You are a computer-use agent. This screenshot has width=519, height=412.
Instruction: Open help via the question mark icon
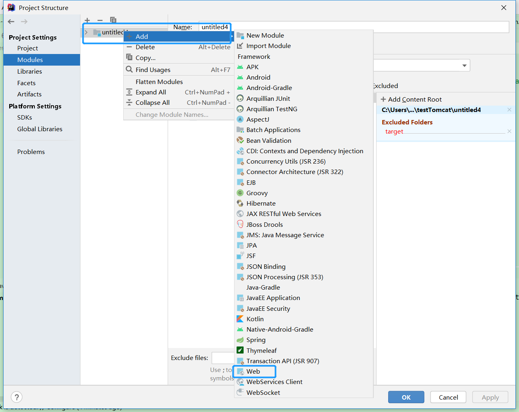(x=16, y=397)
